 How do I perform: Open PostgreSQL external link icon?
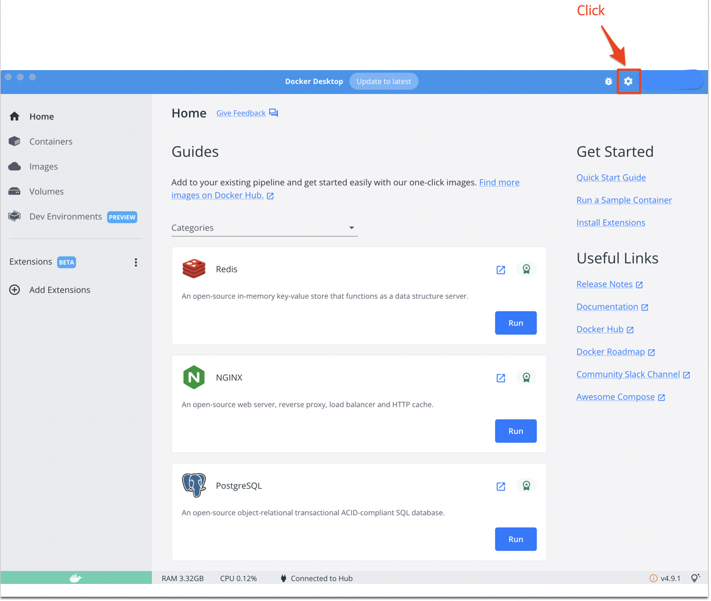(x=501, y=487)
